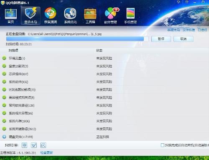The height and width of the screenshot is (160, 209).
Task: Click 未发现风险 status for 环境变量 row
Action: 104,58
